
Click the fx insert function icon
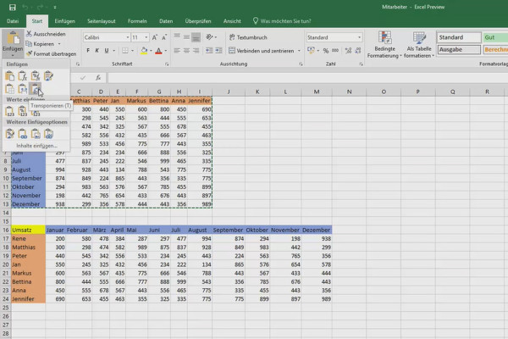click(x=98, y=77)
